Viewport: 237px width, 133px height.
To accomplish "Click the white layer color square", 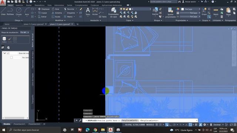I will [130, 9].
